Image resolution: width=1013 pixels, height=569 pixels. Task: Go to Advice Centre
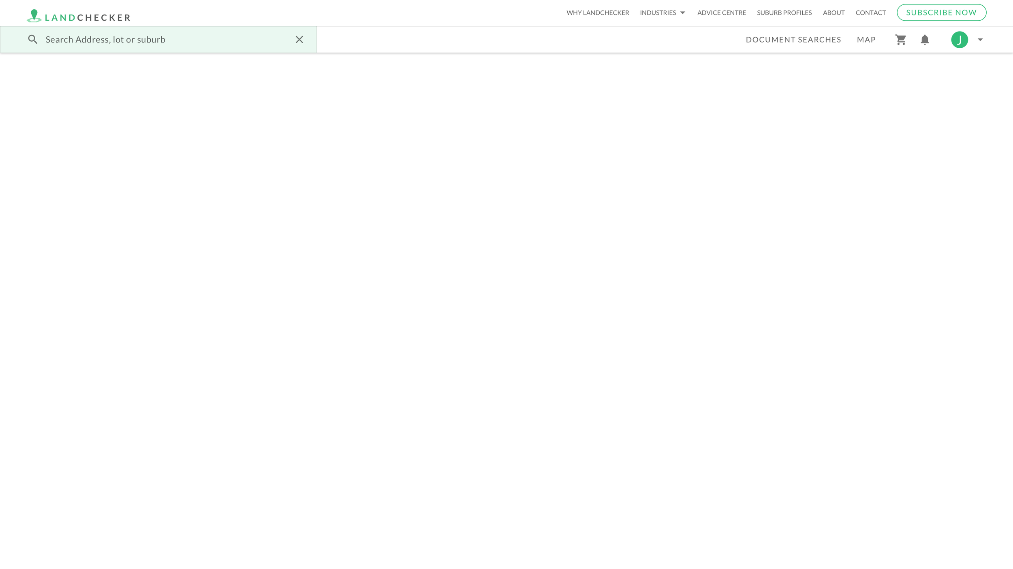(721, 13)
